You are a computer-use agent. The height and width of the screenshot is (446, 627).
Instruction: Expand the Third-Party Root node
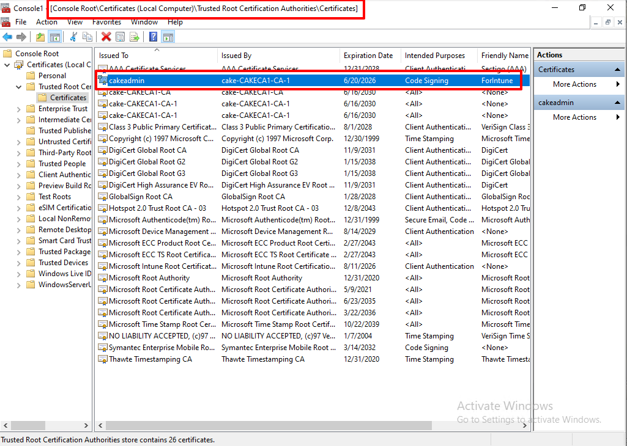19,153
